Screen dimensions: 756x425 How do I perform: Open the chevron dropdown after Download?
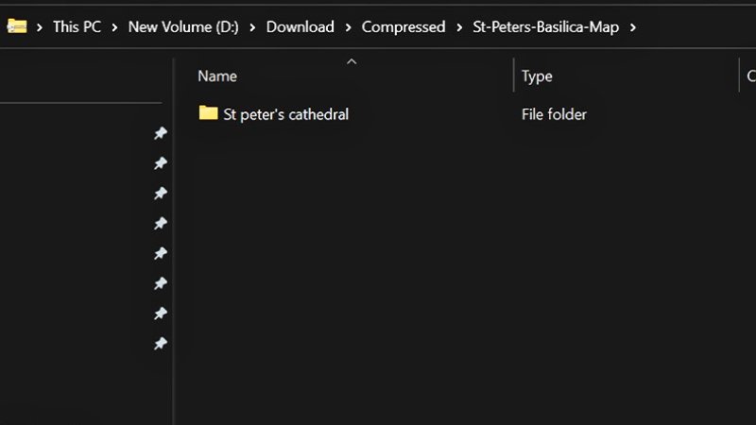coord(348,26)
